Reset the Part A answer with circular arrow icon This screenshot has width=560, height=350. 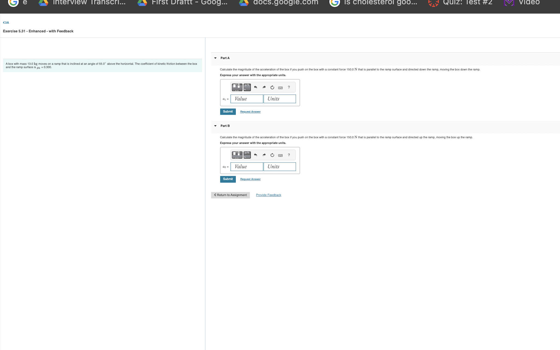tap(272, 87)
